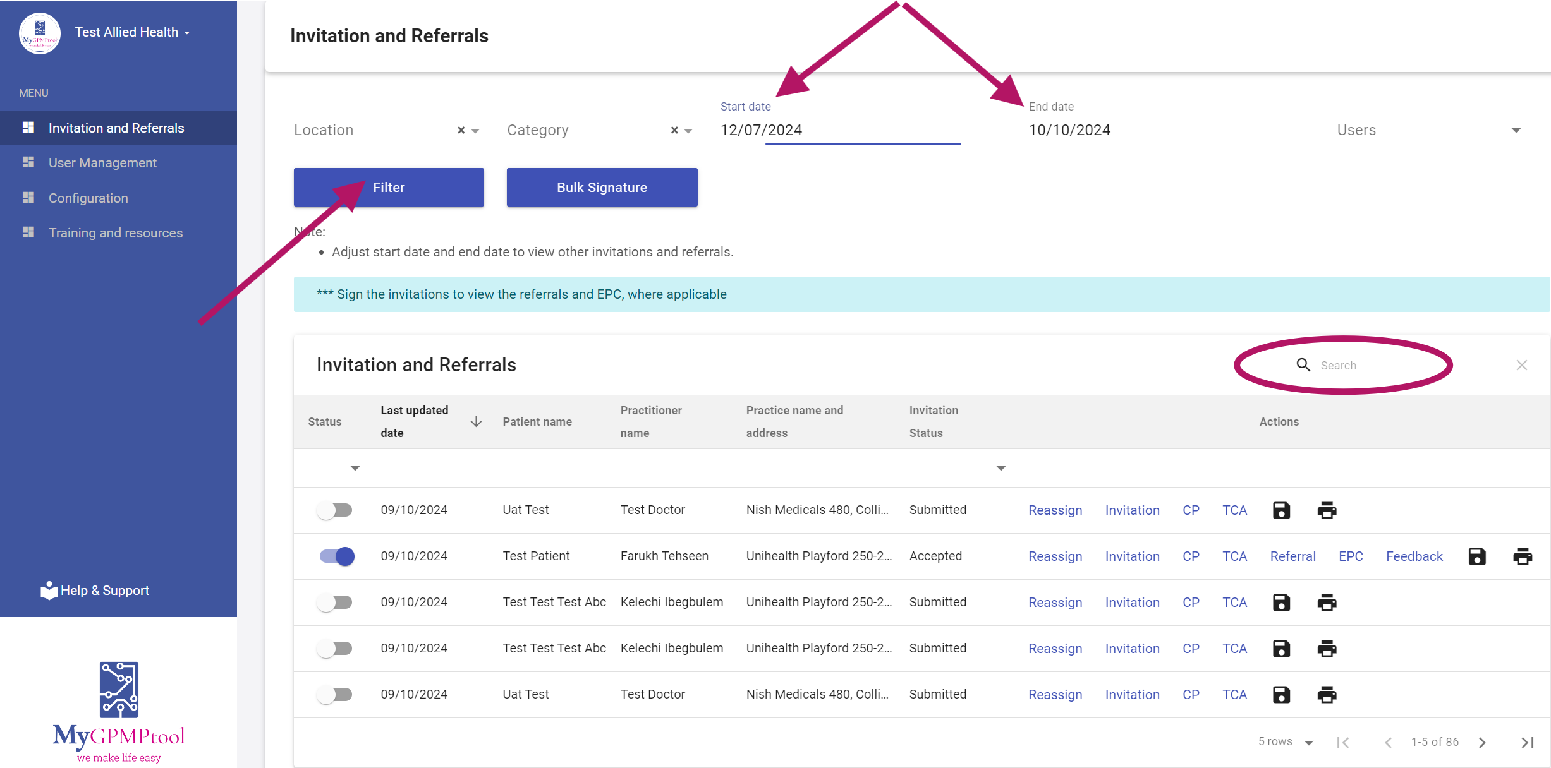The image size is (1551, 768).
Task: Open CP link in Test Patient row
Action: click(1191, 556)
